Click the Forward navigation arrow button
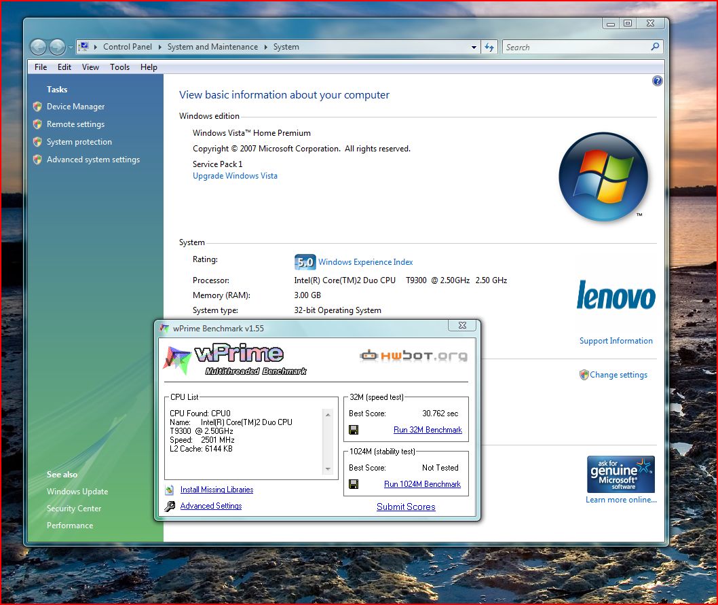Screen dimensions: 718x605 click(x=57, y=47)
